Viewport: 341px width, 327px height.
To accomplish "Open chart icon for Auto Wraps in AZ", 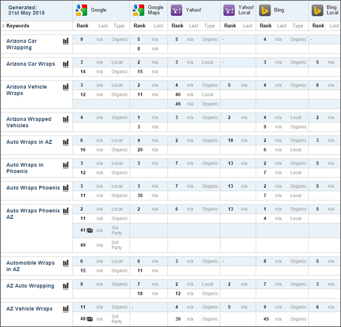I will pos(66,142).
